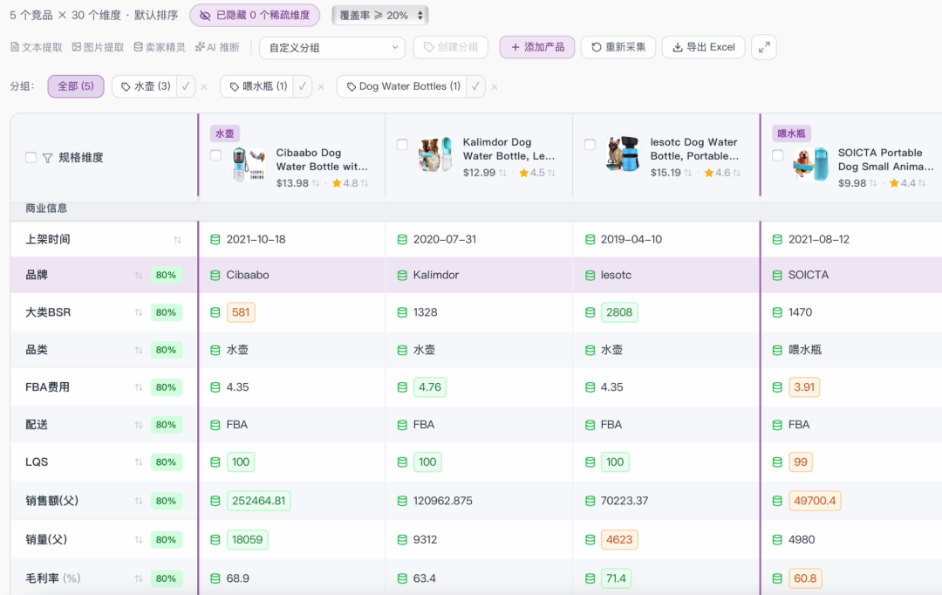Check the Cibaabo Dog Water Bottle checkbox

[215, 155]
